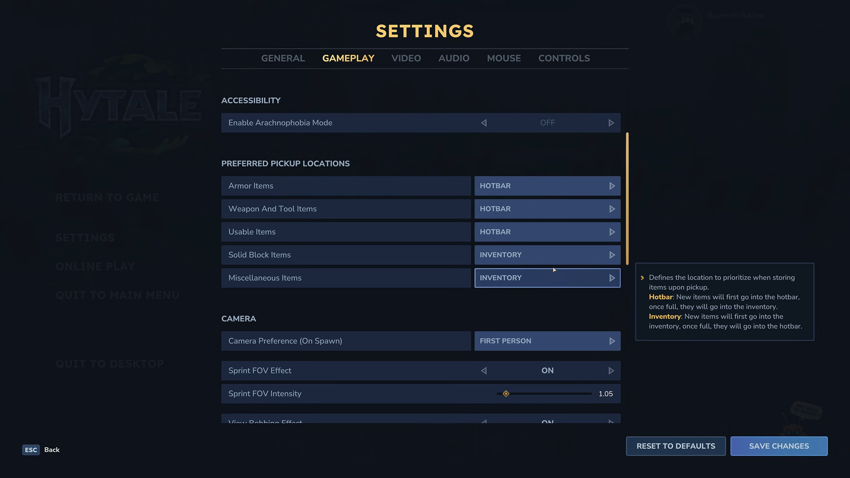Click the settings list scrollbar

pos(627,198)
